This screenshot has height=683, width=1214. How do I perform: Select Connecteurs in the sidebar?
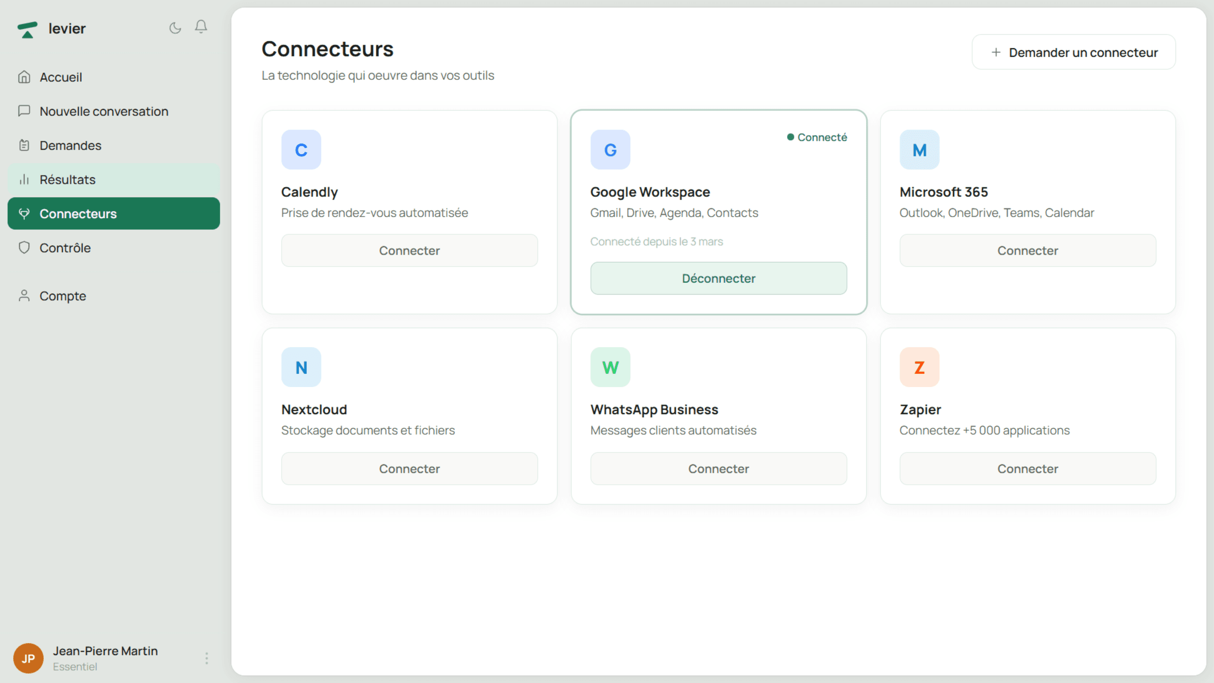(114, 213)
